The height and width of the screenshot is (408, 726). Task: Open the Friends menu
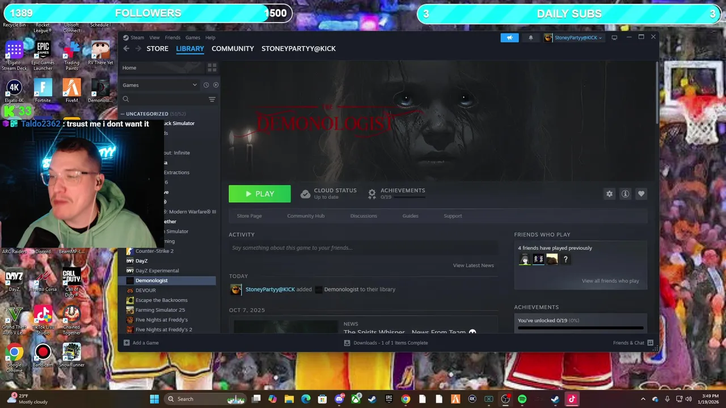point(172,37)
